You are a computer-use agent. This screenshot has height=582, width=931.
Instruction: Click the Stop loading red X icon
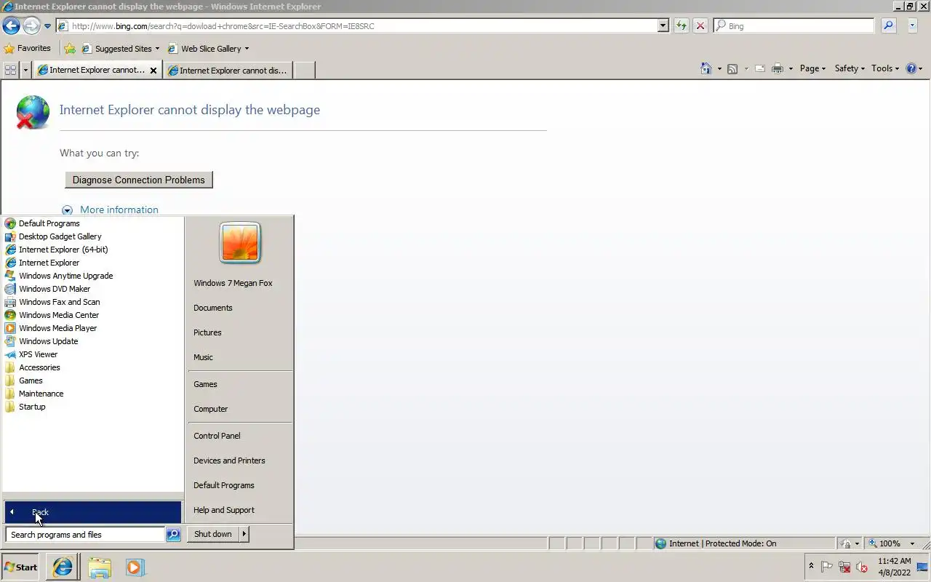(700, 25)
